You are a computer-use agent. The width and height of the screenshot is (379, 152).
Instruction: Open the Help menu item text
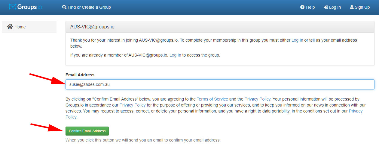[x=310, y=7]
